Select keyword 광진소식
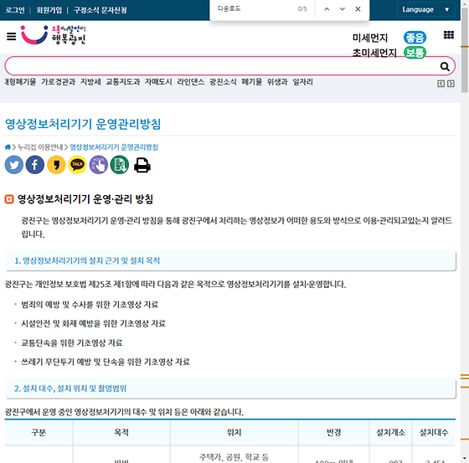This screenshot has width=469, height=463. (223, 82)
